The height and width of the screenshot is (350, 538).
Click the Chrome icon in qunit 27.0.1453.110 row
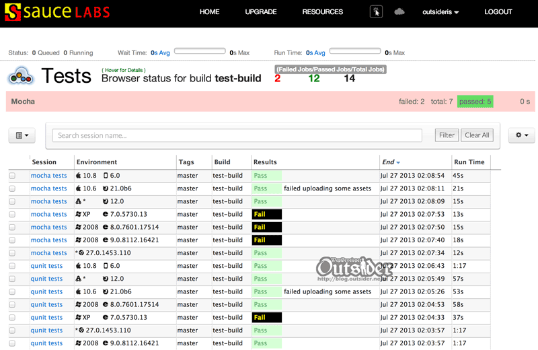coord(81,330)
